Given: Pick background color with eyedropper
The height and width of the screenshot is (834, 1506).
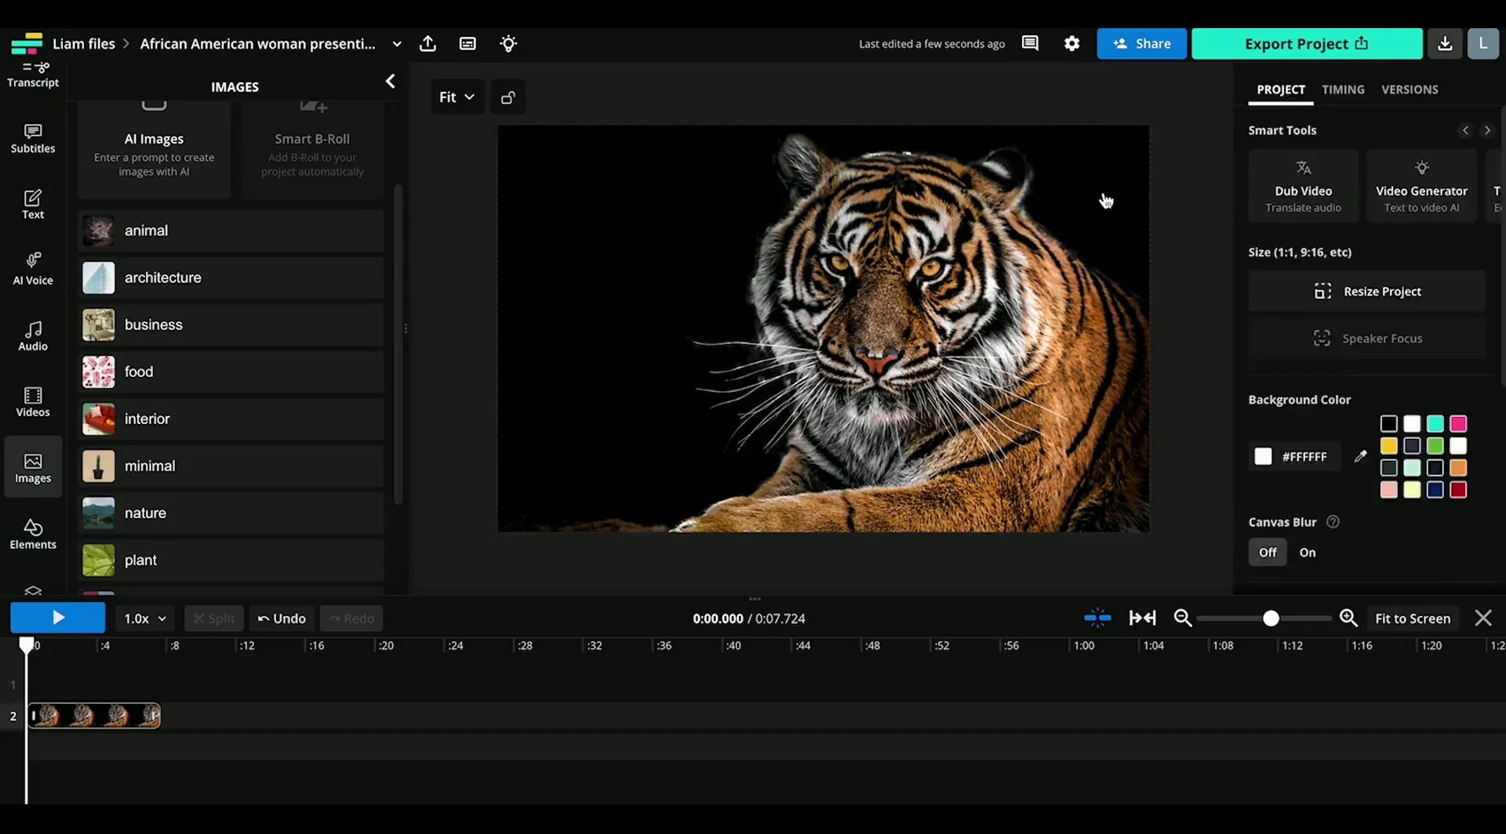Looking at the screenshot, I should [1362, 455].
